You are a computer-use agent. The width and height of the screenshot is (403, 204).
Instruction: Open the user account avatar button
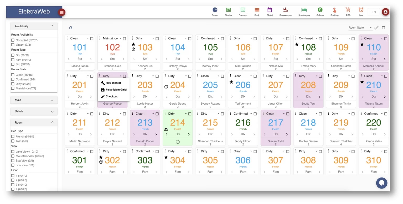click(385, 12)
